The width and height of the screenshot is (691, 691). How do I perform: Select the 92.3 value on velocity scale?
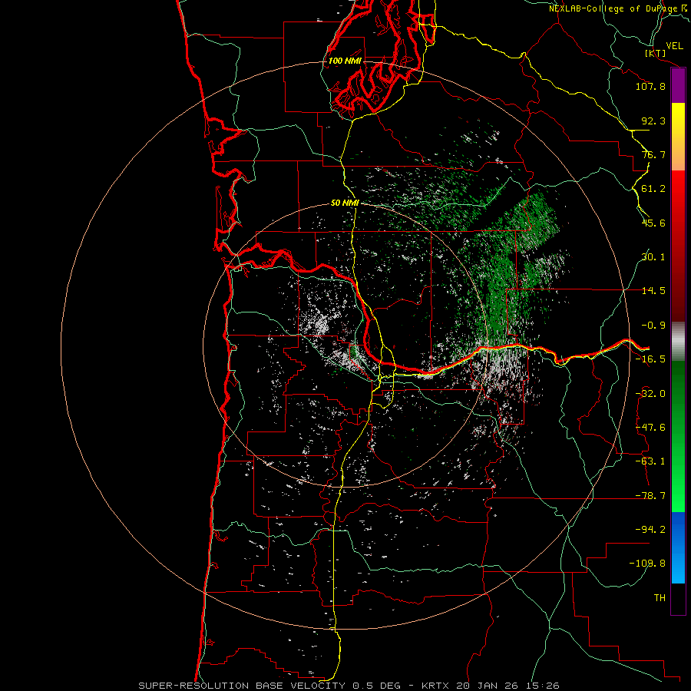point(653,121)
